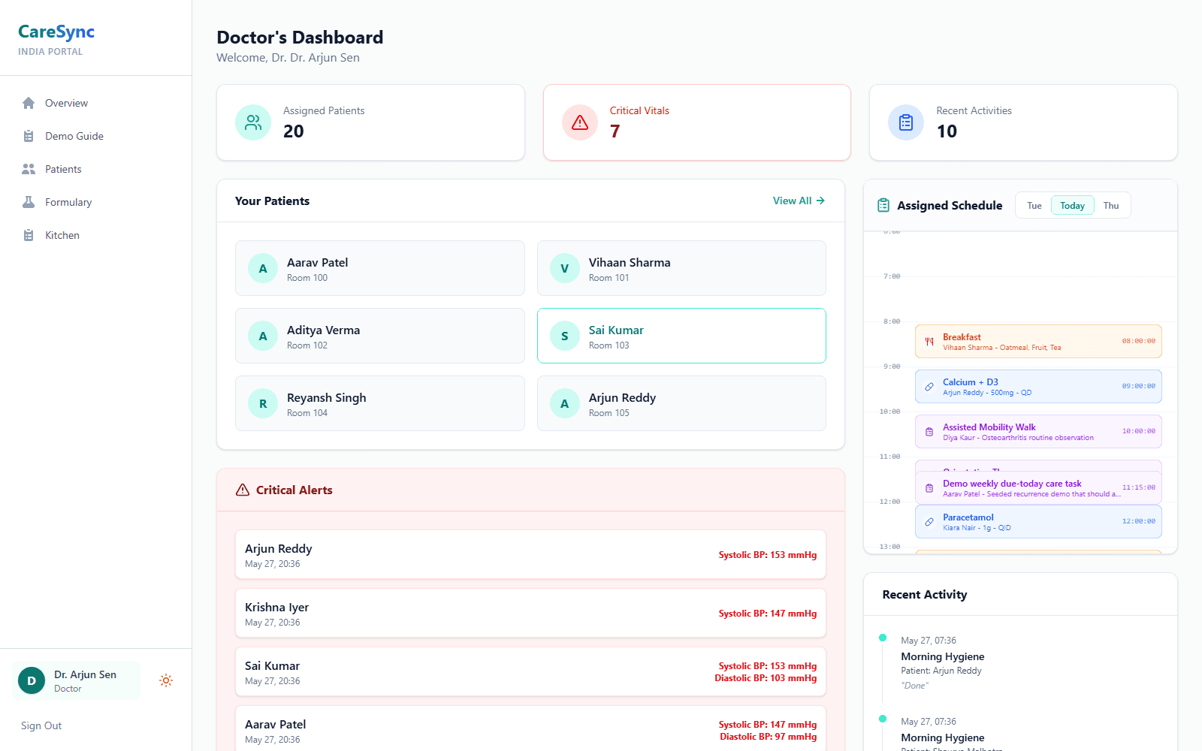
Task: Open Overview in the sidebar
Action: (x=96, y=103)
